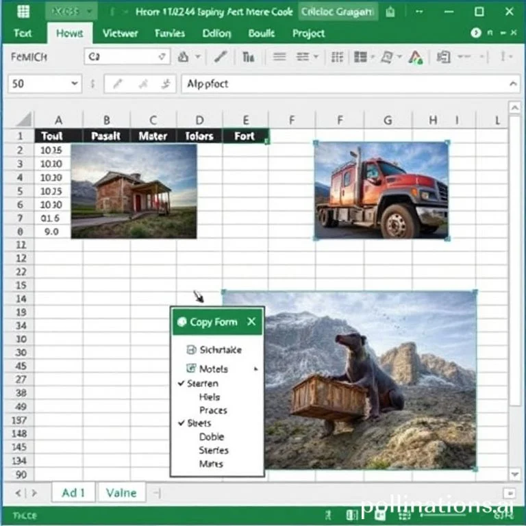
Task: Enable the Doble option in the popup
Action: click(211, 437)
